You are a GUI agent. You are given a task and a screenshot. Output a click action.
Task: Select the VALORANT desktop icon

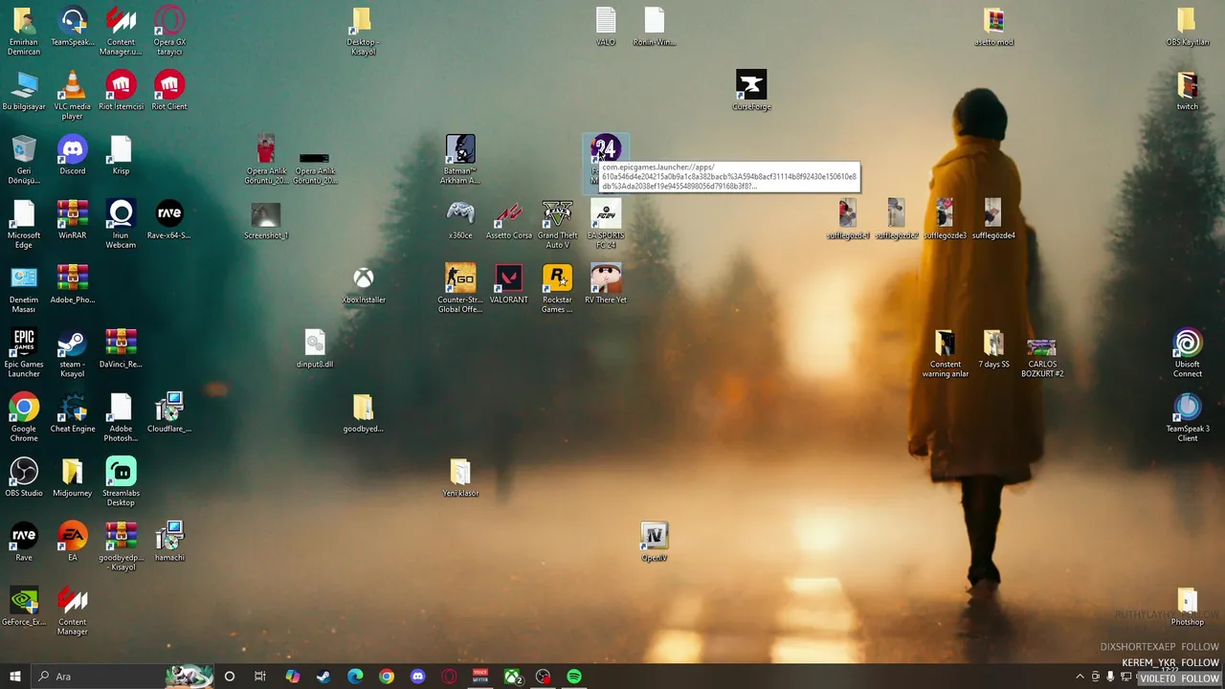509,284
